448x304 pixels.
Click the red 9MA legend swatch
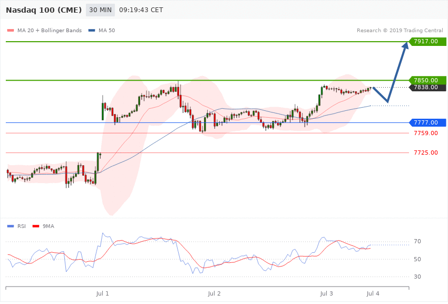point(36,226)
